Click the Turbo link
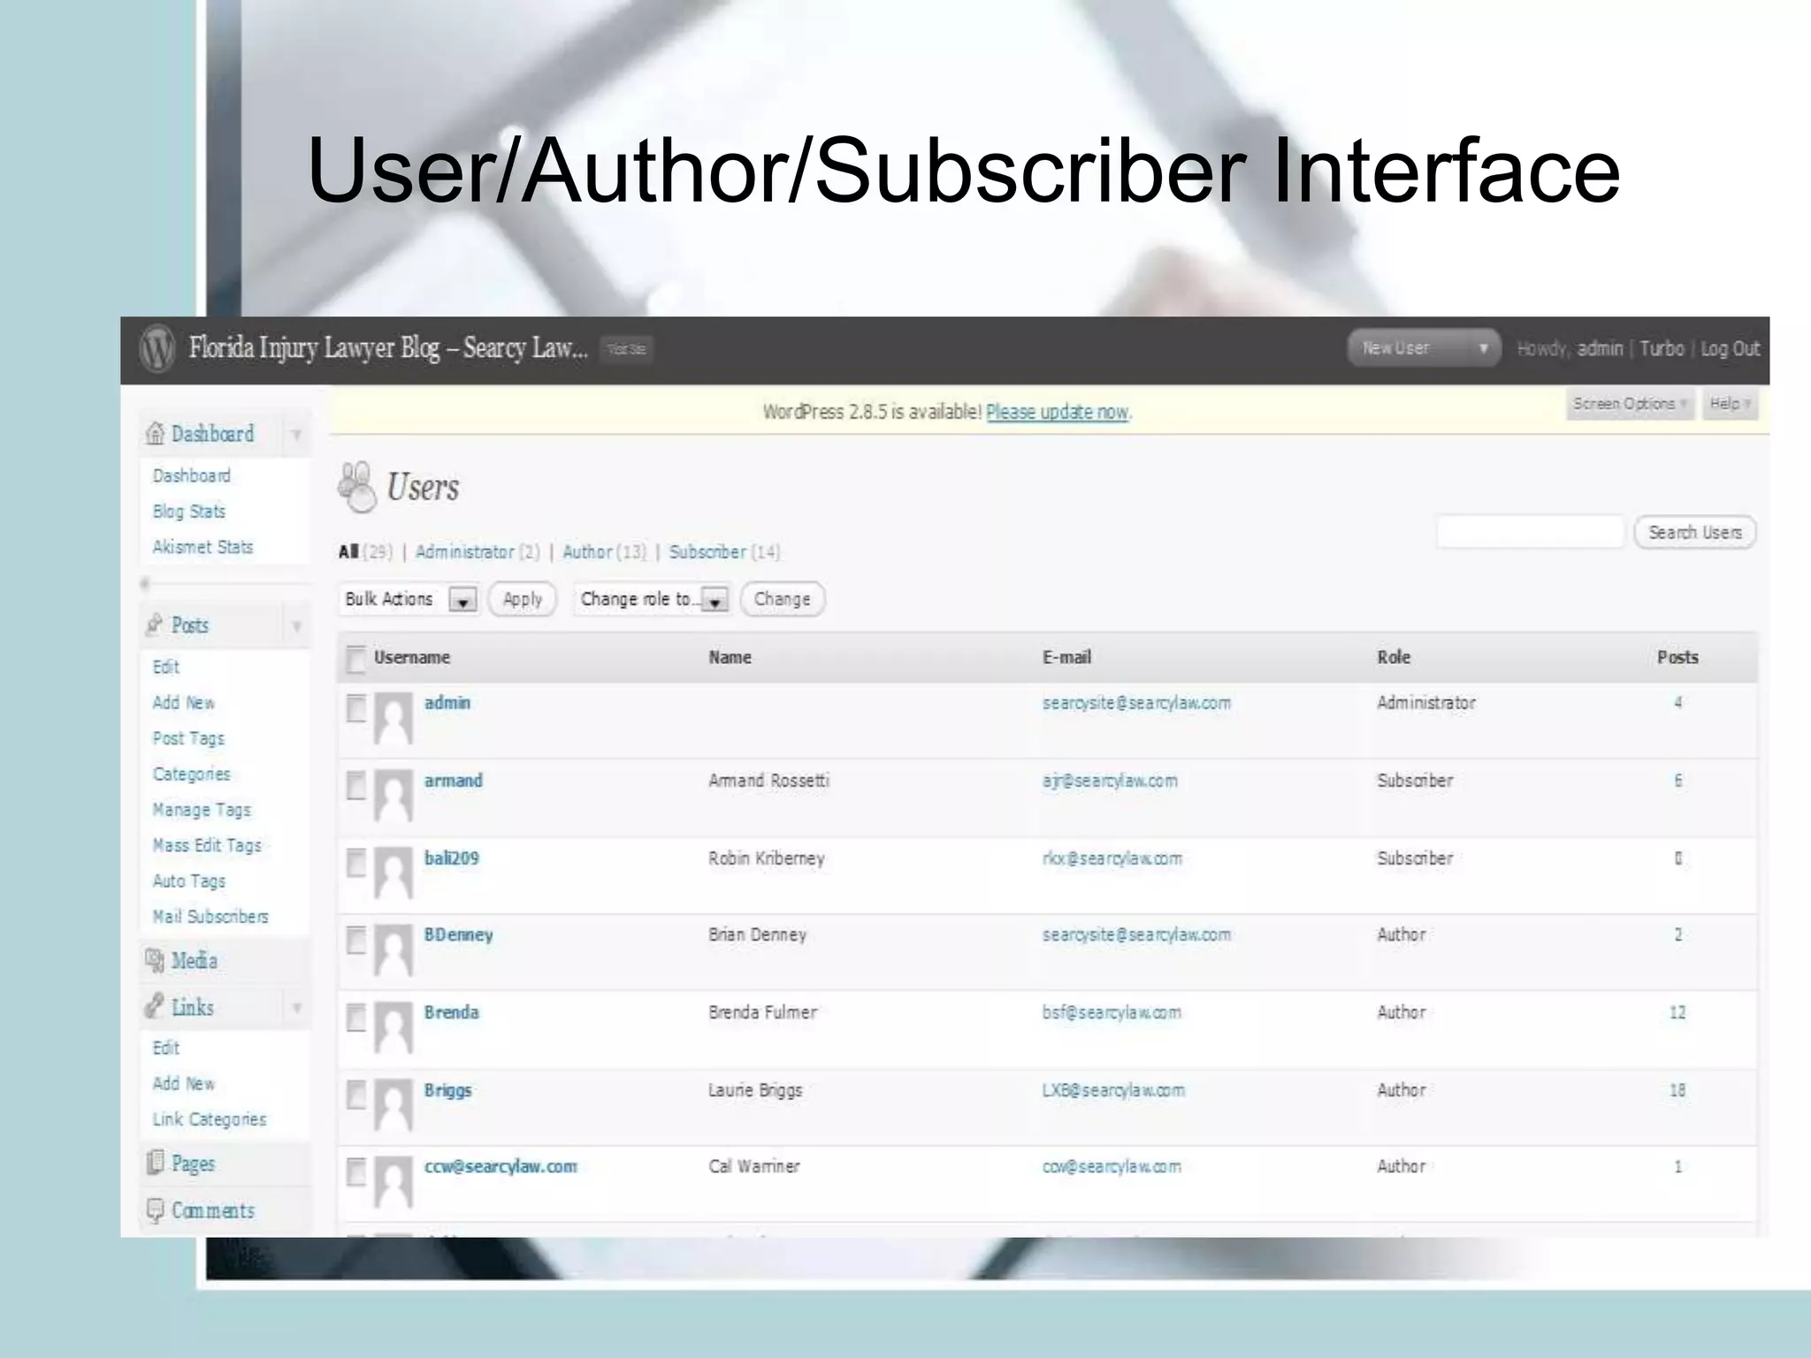The image size is (1811, 1358). click(x=1662, y=348)
